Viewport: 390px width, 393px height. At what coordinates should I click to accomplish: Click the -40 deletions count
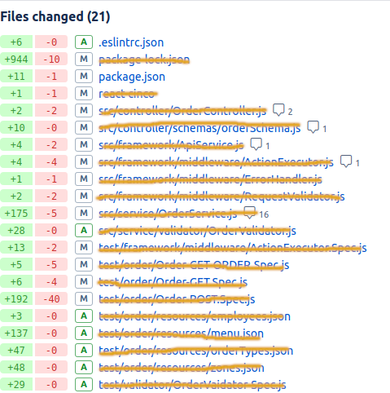[x=51, y=299]
